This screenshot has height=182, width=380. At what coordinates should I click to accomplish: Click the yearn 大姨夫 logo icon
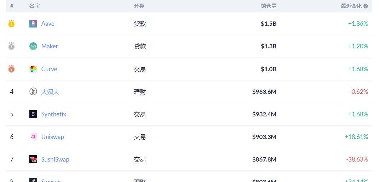tap(33, 91)
